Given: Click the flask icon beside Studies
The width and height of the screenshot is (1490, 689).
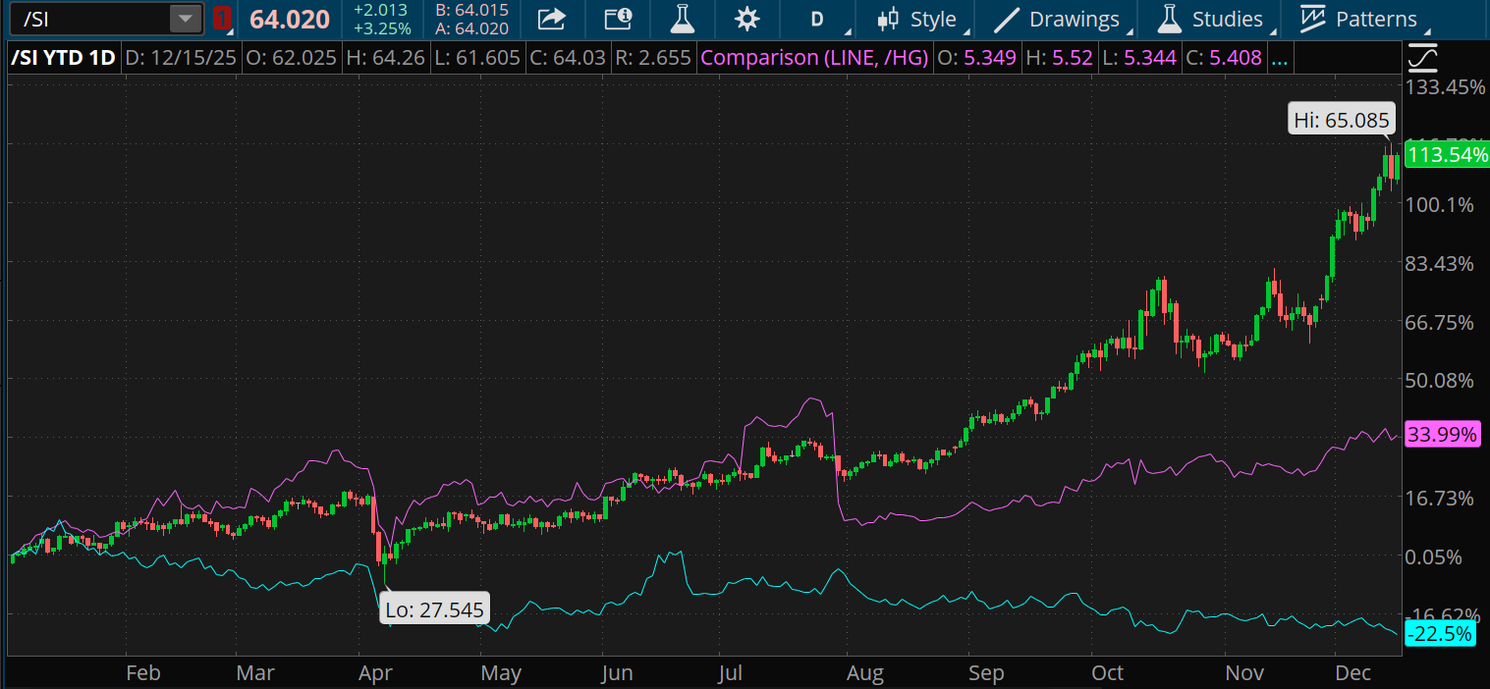Looking at the screenshot, I should tap(1168, 19).
